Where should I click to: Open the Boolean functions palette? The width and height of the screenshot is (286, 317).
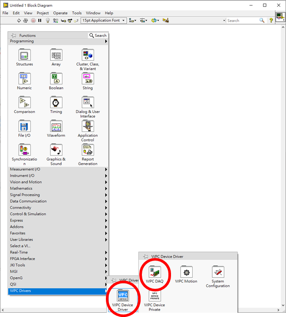click(x=56, y=79)
